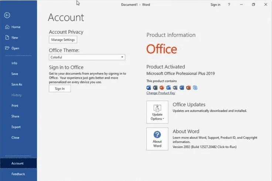Image resolution: width=272 pixels, height=181 pixels.
Task: Select Export in the sidebar
Action: 16,127
